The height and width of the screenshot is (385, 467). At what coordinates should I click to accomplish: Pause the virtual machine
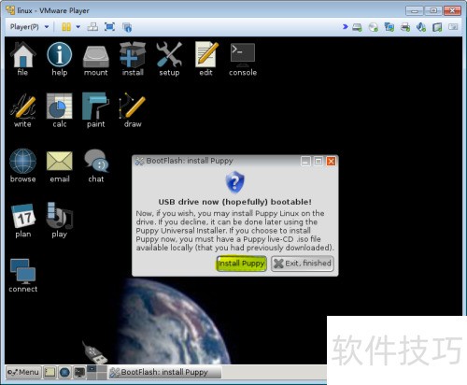pyautogui.click(x=66, y=27)
